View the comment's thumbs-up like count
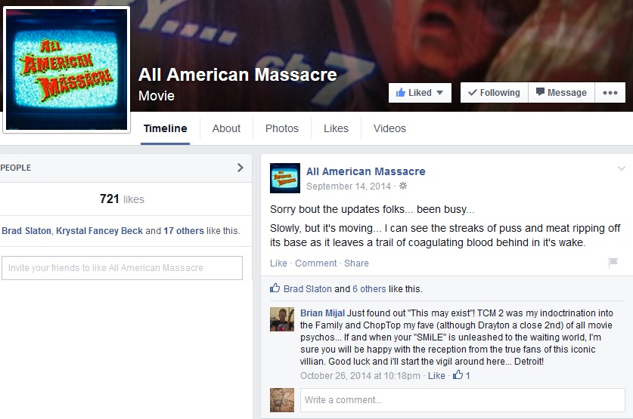The image size is (633, 419). 461,375
